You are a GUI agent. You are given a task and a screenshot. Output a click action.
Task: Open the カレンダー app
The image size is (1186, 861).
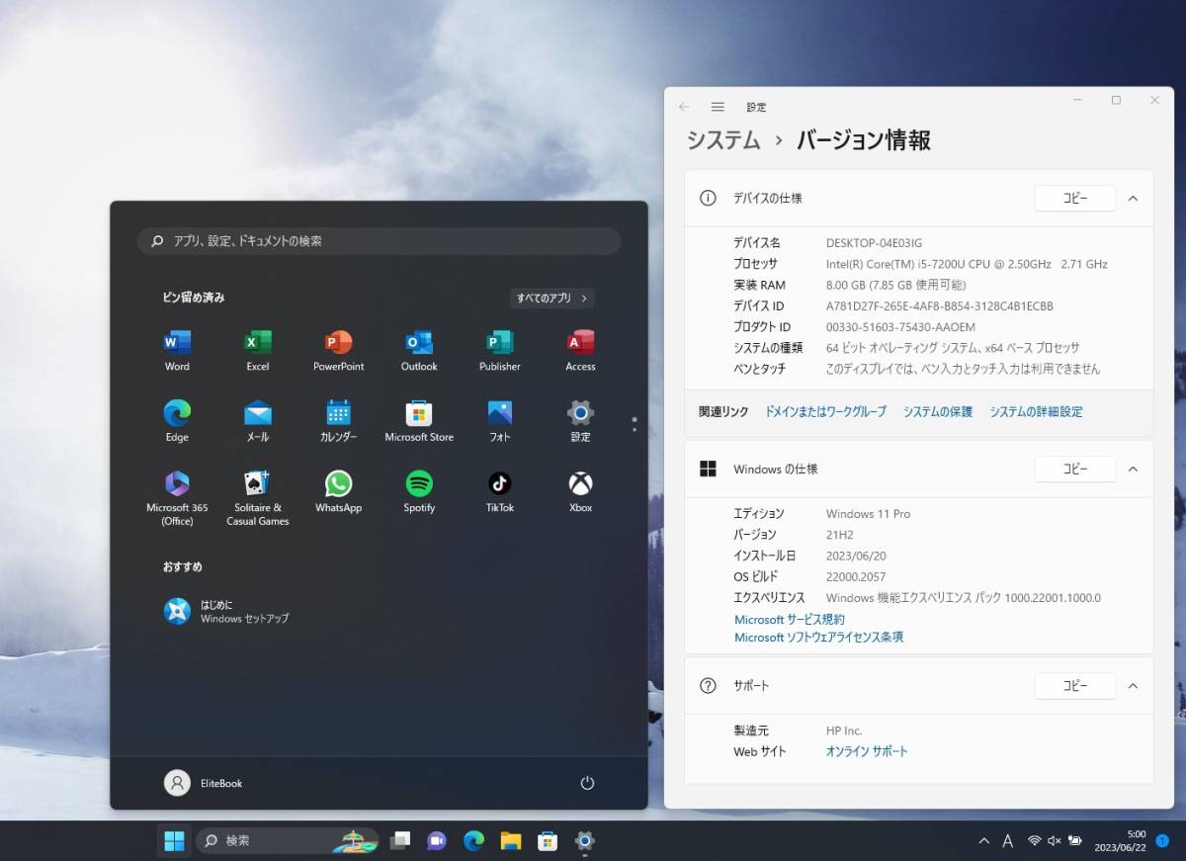[338, 421]
